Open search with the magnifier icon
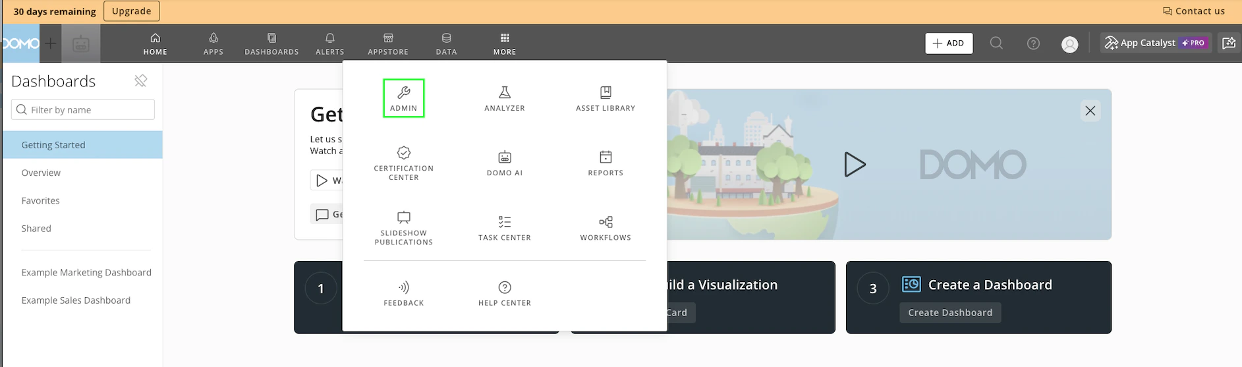1242x367 pixels. [x=996, y=43]
